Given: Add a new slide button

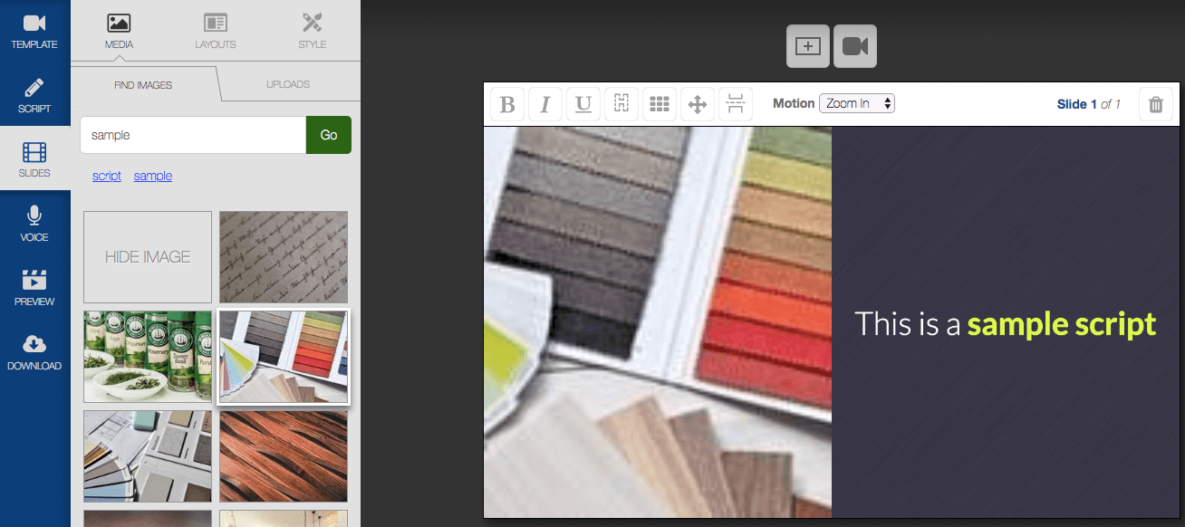Looking at the screenshot, I should click(808, 46).
